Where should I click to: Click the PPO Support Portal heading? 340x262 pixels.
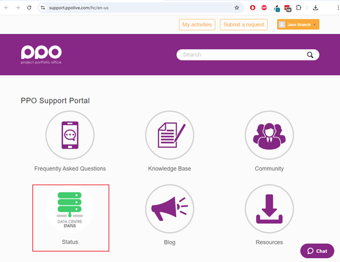[x=55, y=101]
